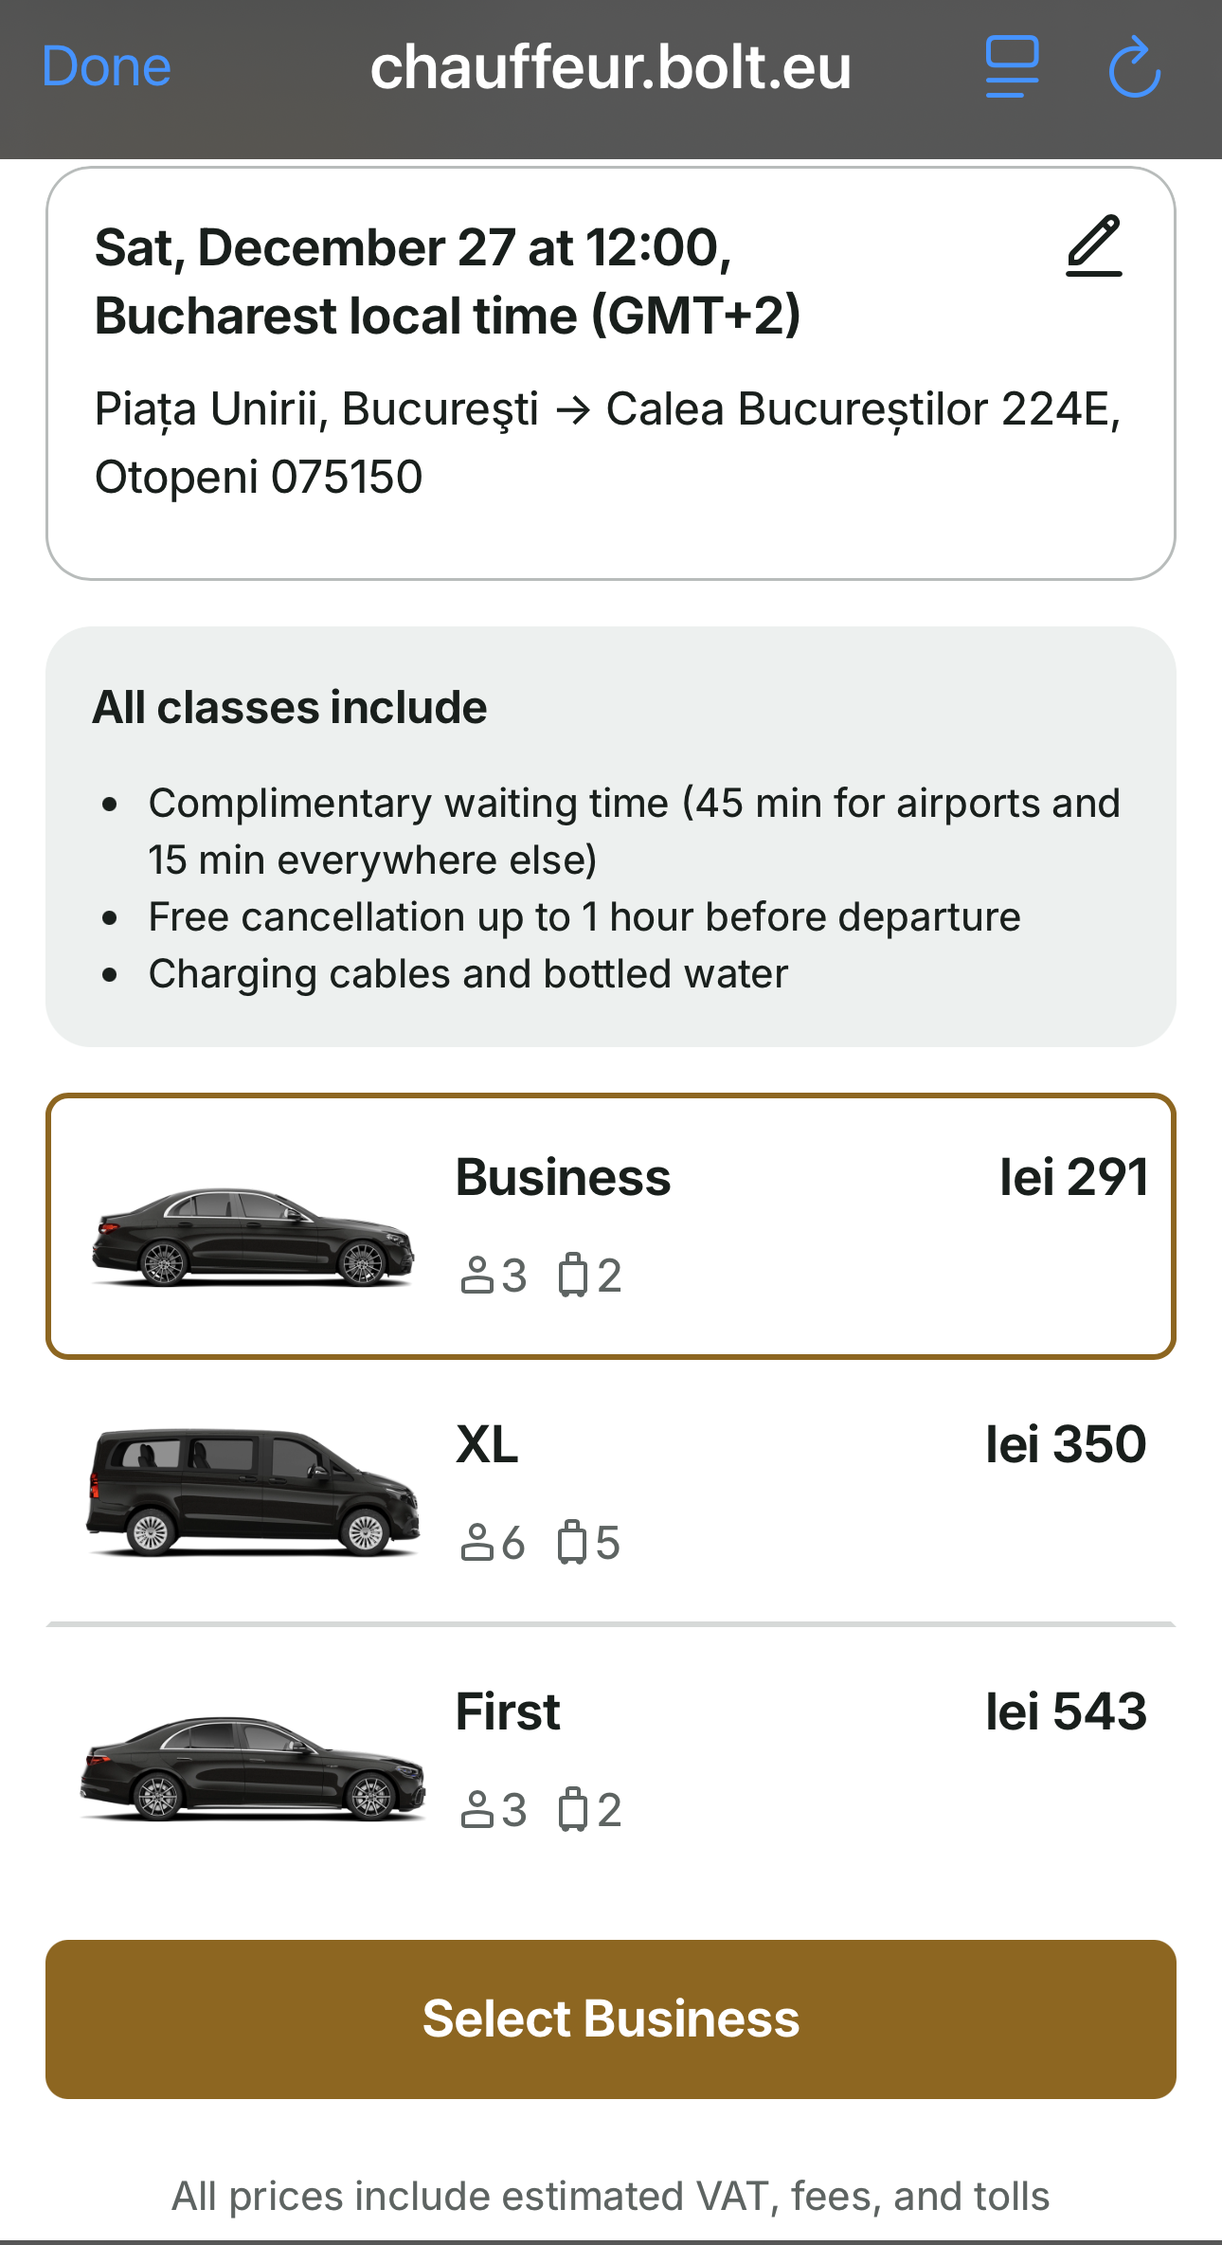Tap the pencil edit trip icon
The width and height of the screenshot is (1222, 2245).
tap(1094, 246)
